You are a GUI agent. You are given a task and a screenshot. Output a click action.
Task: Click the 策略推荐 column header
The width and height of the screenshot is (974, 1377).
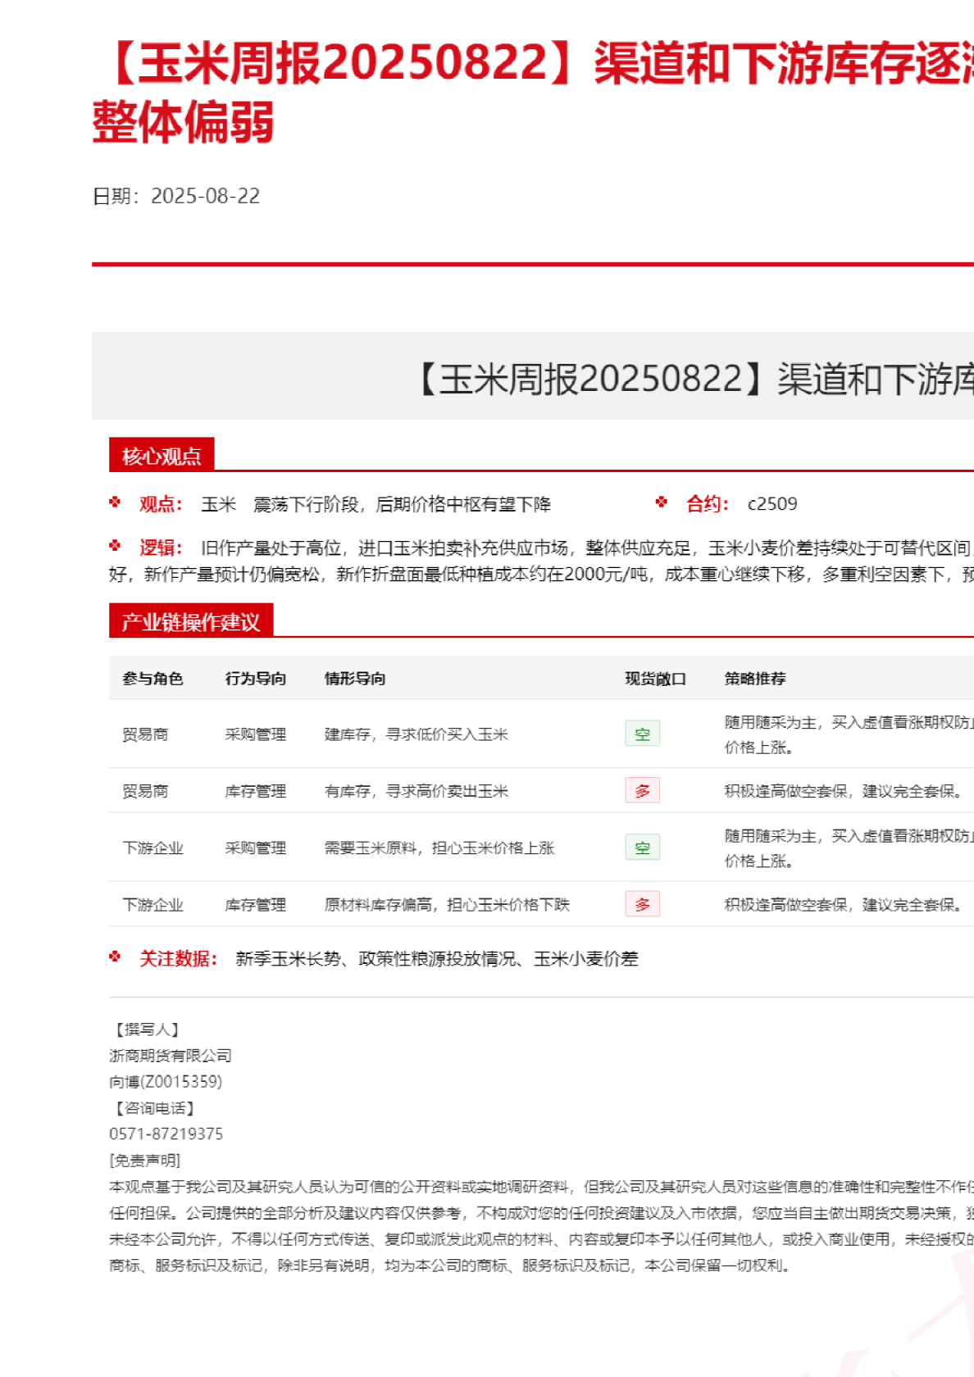click(754, 679)
